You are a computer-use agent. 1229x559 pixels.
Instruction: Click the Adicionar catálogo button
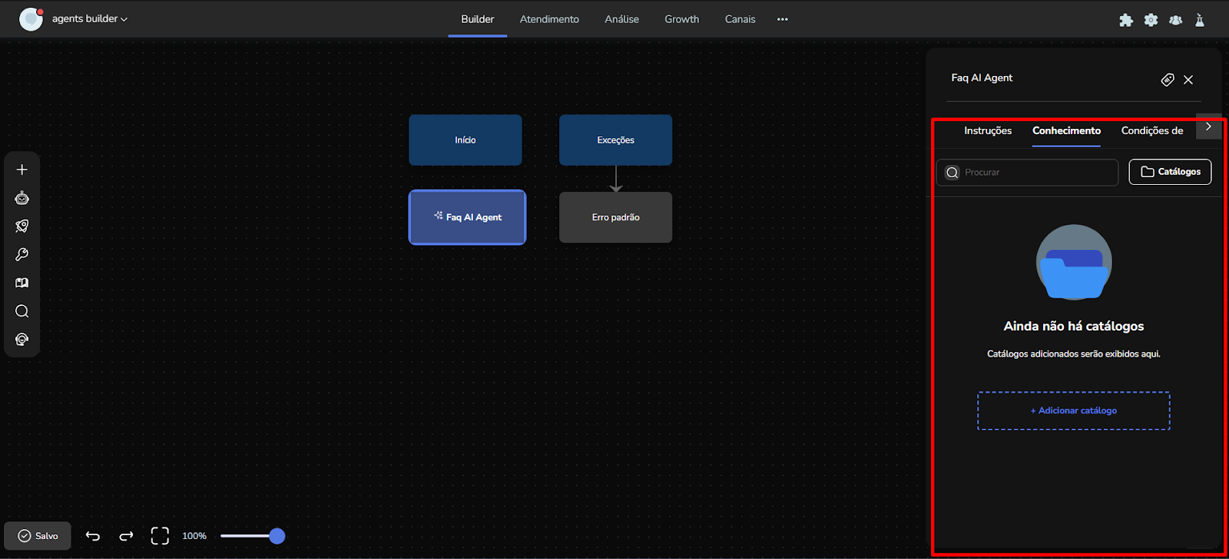[x=1073, y=411]
